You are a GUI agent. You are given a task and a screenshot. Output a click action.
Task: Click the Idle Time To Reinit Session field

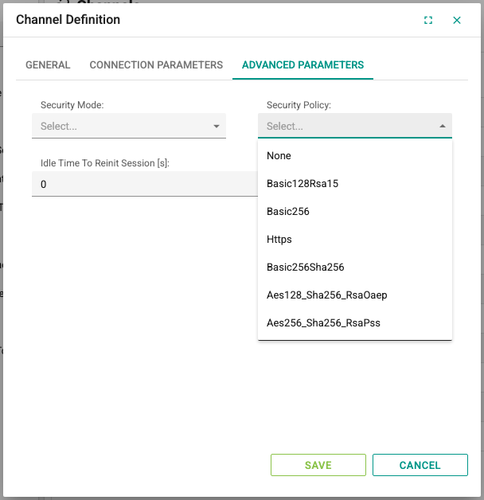point(145,184)
